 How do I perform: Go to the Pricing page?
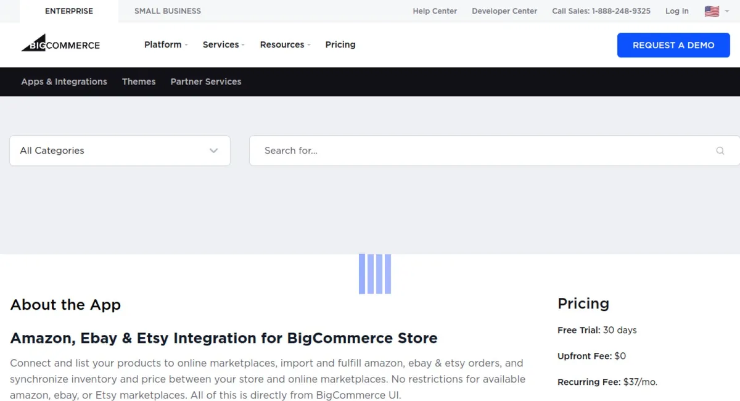pyautogui.click(x=340, y=44)
